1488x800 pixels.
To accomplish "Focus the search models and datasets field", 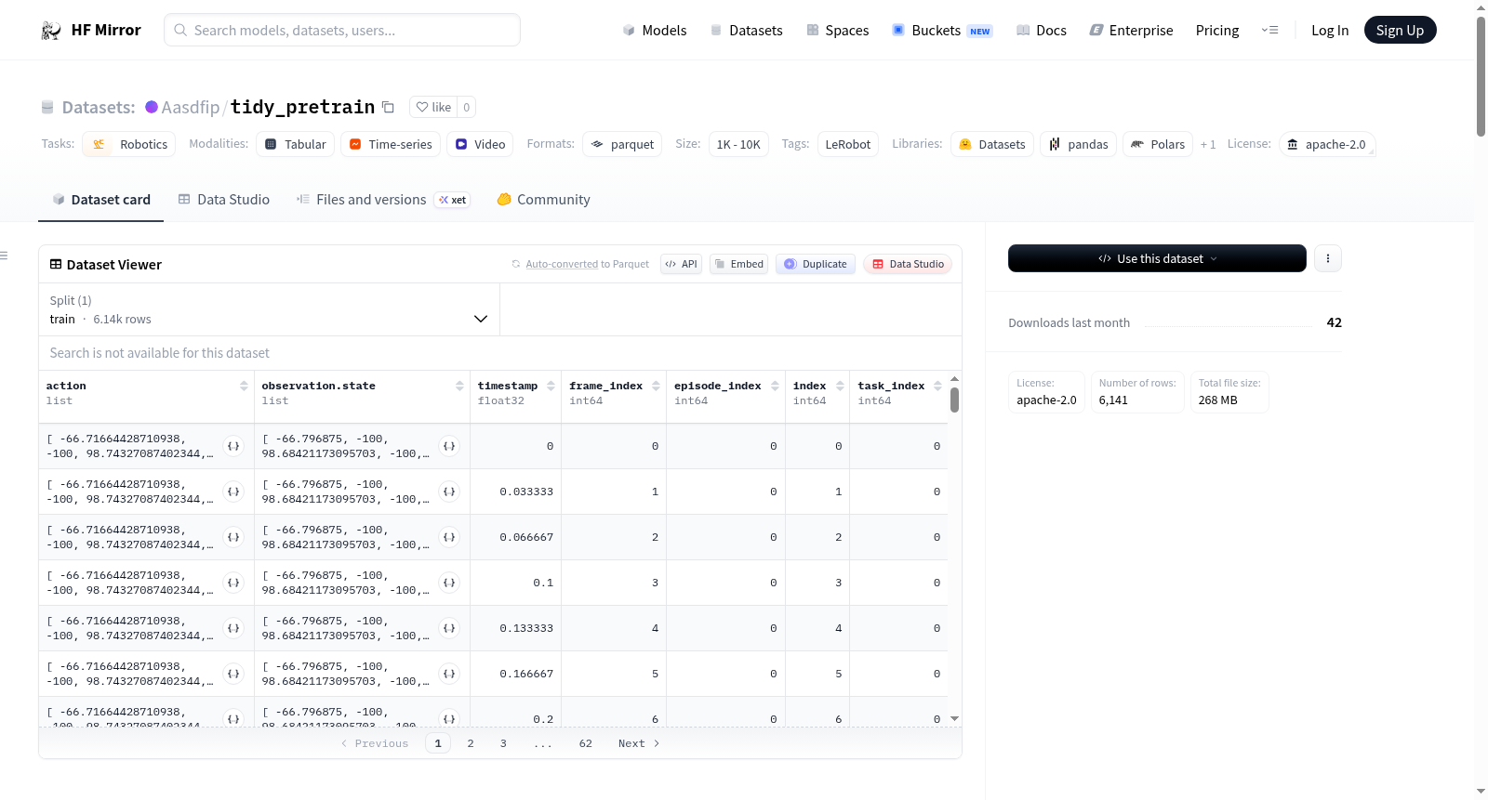I will tap(342, 30).
